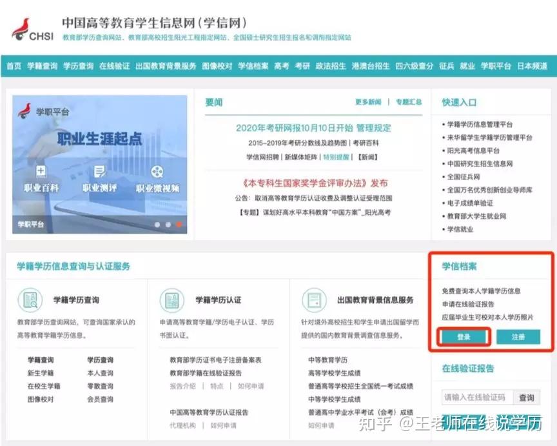Image resolution: width=557 pixels, height=446 pixels.
Task: Open 全国万名优秀创新创业导师库 quick entry
Action: 489,190
